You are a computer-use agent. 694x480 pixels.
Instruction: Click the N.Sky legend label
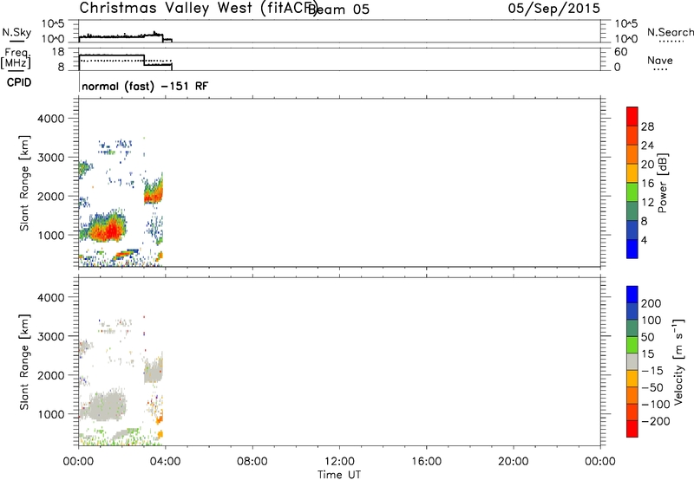click(16, 33)
